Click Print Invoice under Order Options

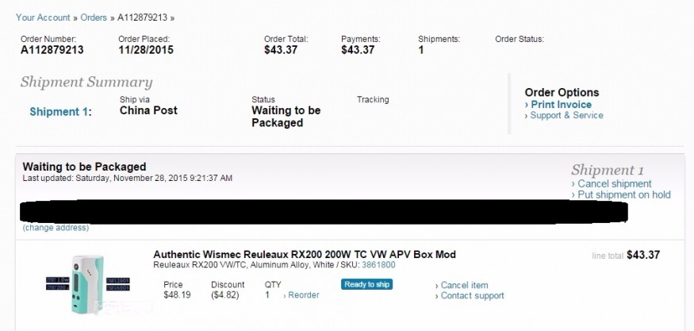pyautogui.click(x=561, y=105)
